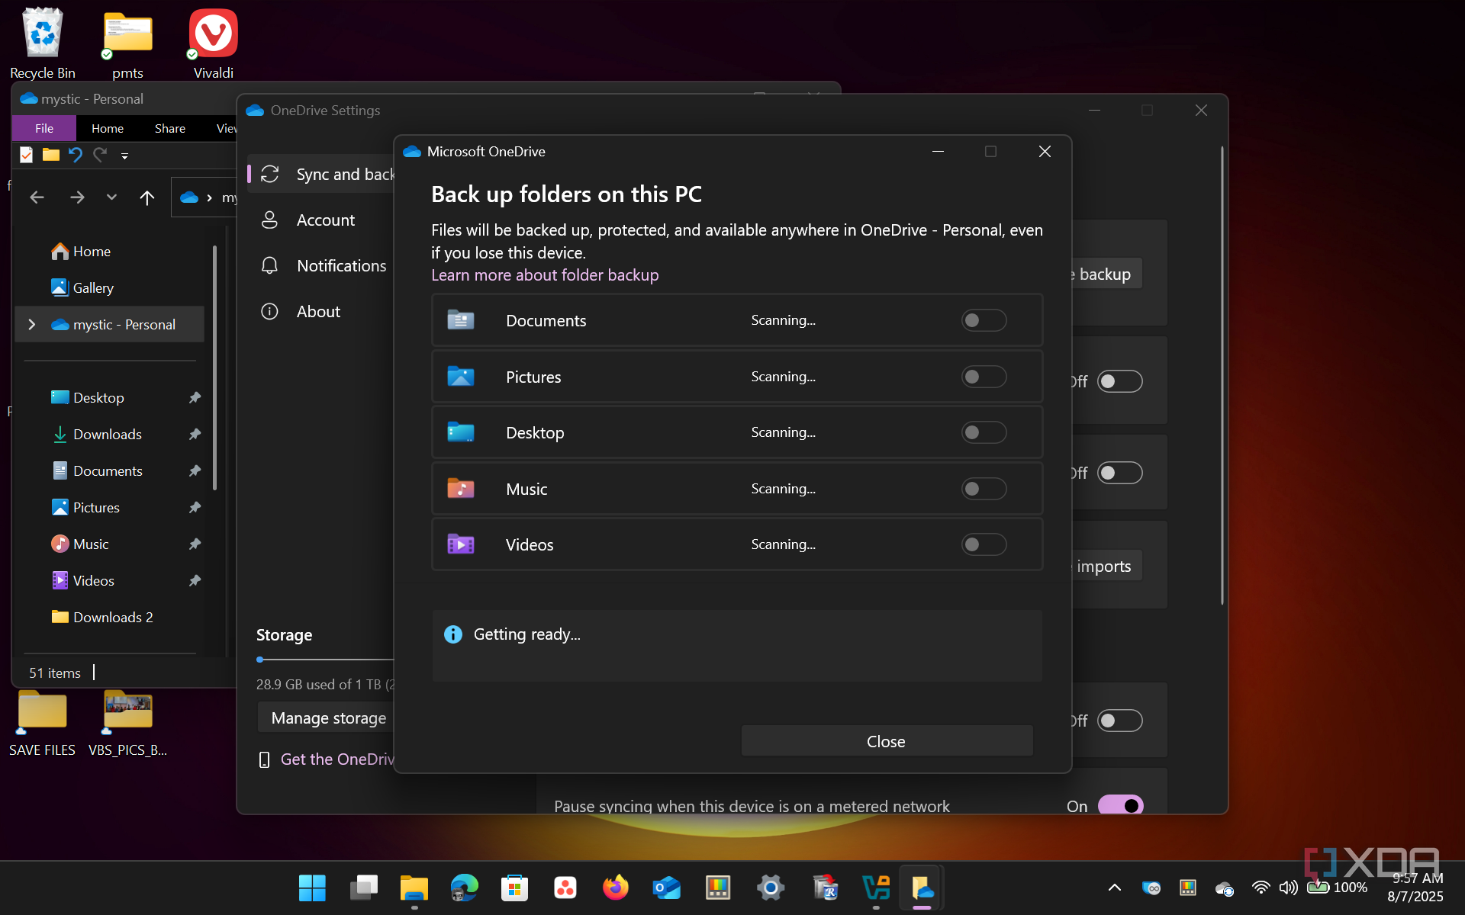Viewport: 1465px width, 915px height.
Task: Go forward with Explorer's forward arrow
Action: (77, 197)
